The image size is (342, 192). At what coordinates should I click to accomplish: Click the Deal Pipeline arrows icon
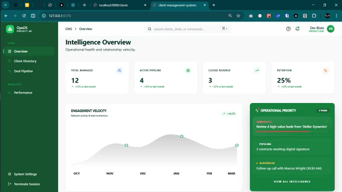10,71
